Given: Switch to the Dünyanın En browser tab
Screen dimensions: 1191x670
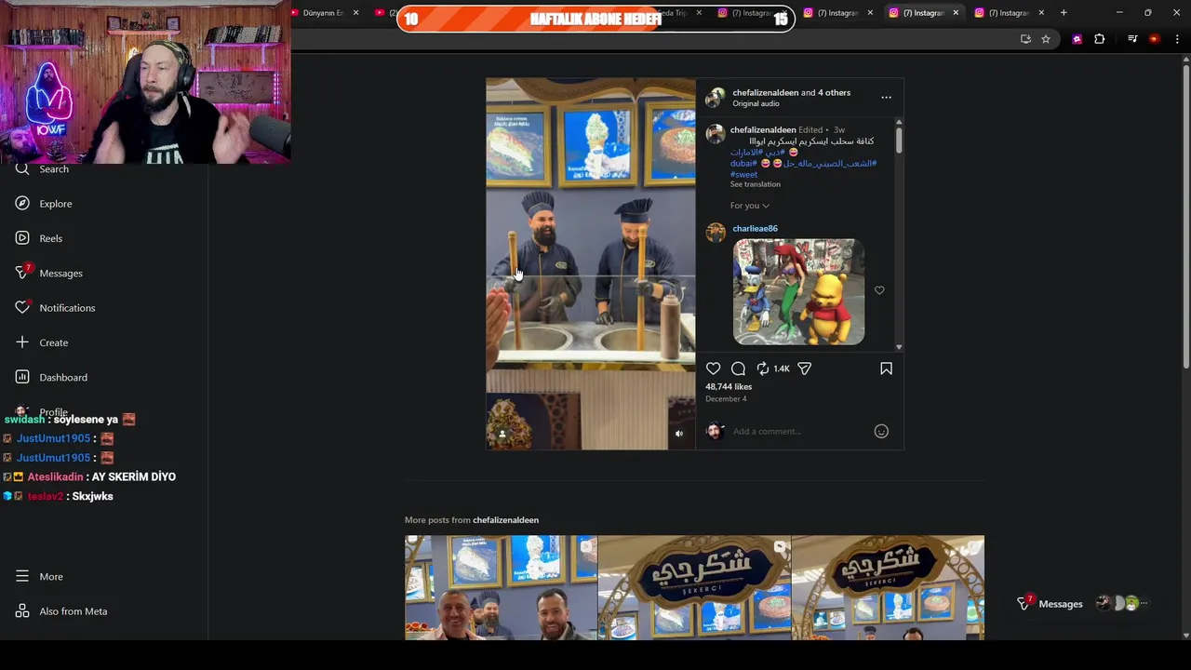Looking at the screenshot, I should [x=323, y=13].
